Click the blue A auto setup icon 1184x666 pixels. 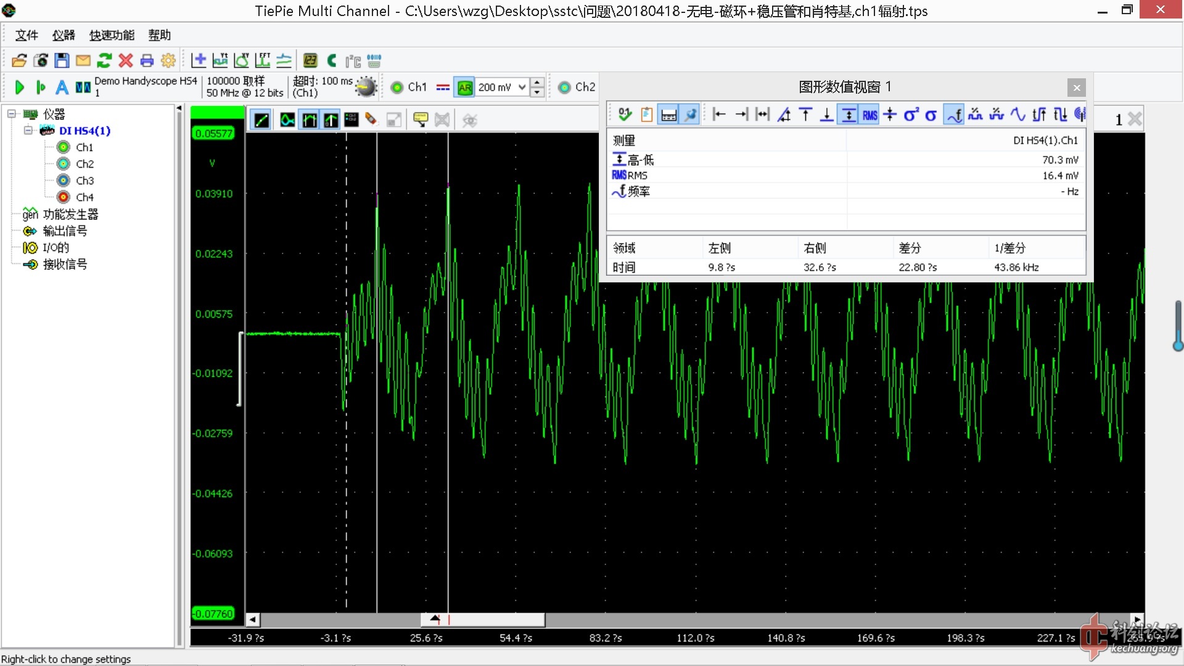pyautogui.click(x=62, y=87)
